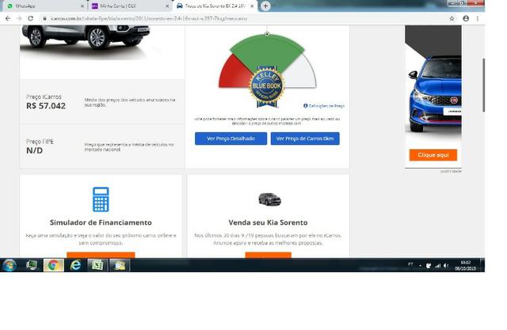The height and width of the screenshot is (330, 507).
Task: Open the Windows Start menu
Action: point(10,265)
